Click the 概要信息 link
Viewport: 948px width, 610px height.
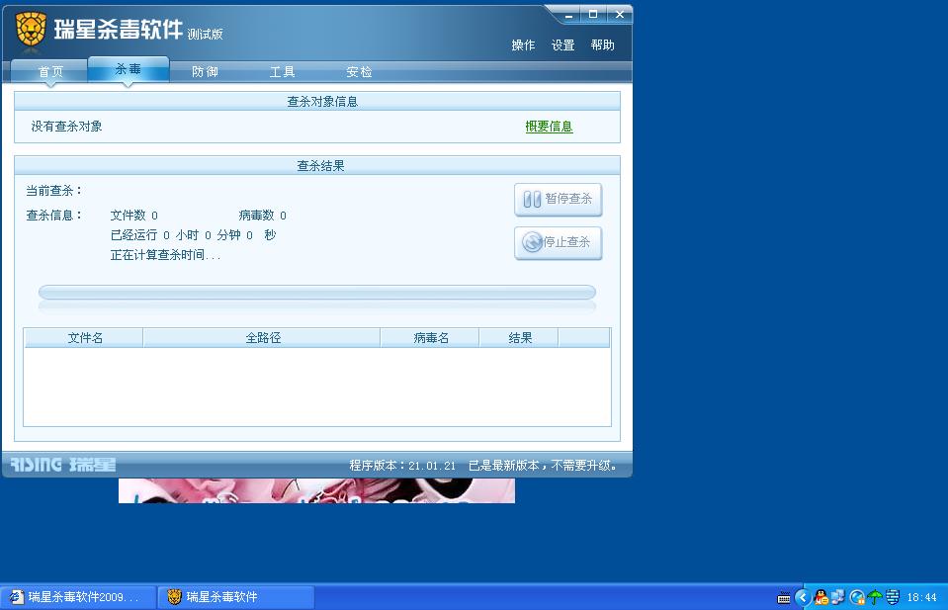pos(549,127)
